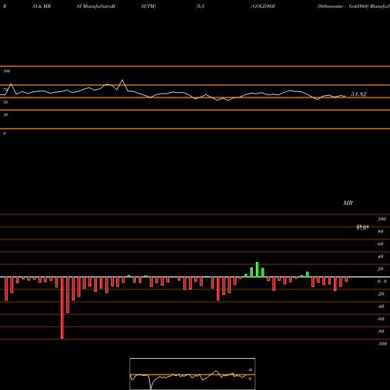Click the 60 label on MR axis
Image resolution: width=390 pixels, height=390 pixels.
point(381,244)
